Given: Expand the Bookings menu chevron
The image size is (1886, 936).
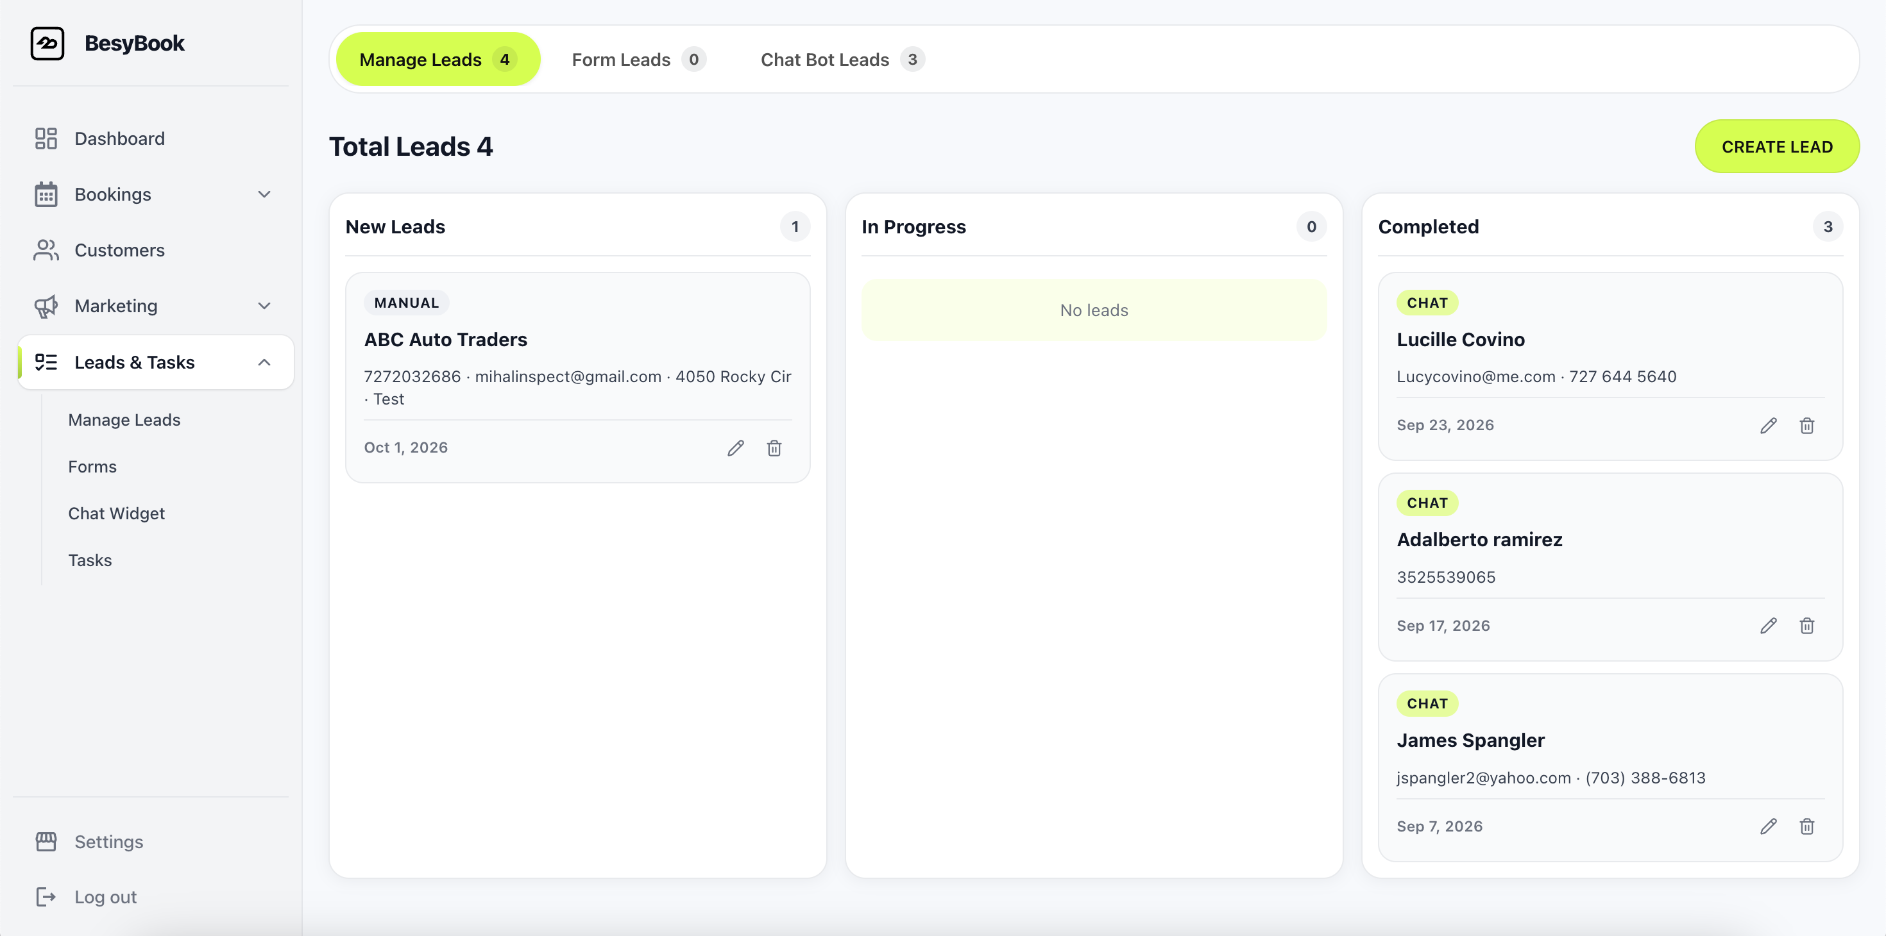Looking at the screenshot, I should [x=264, y=194].
